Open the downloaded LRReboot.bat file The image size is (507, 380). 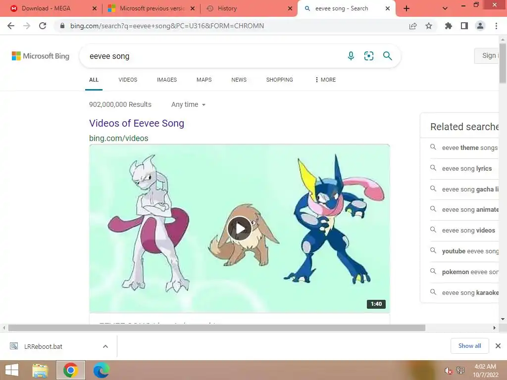coord(44,346)
